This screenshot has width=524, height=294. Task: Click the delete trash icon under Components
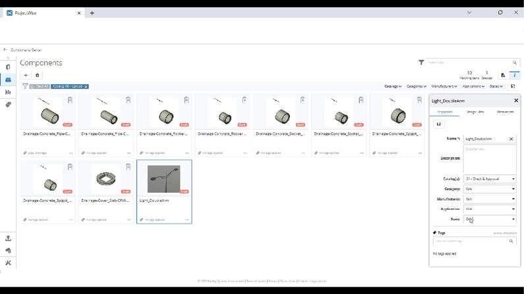click(x=38, y=75)
